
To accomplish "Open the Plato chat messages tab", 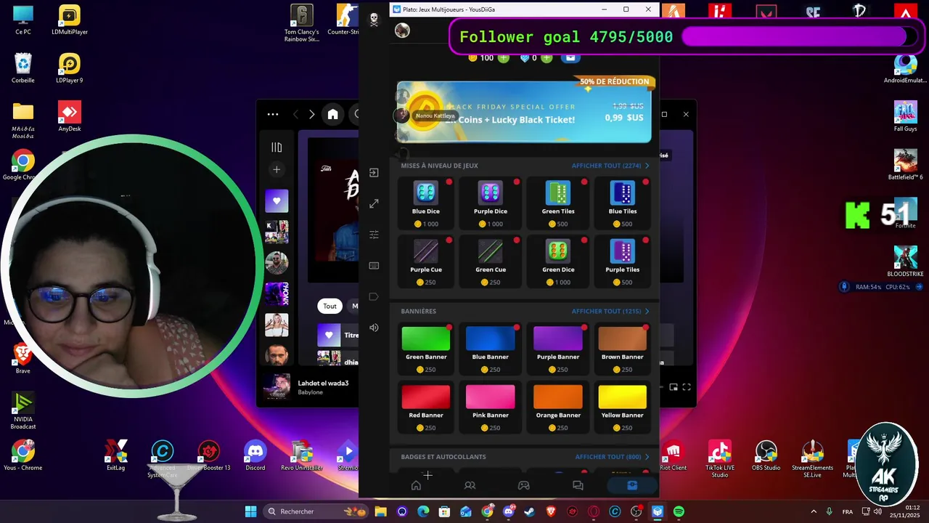I will point(578,485).
